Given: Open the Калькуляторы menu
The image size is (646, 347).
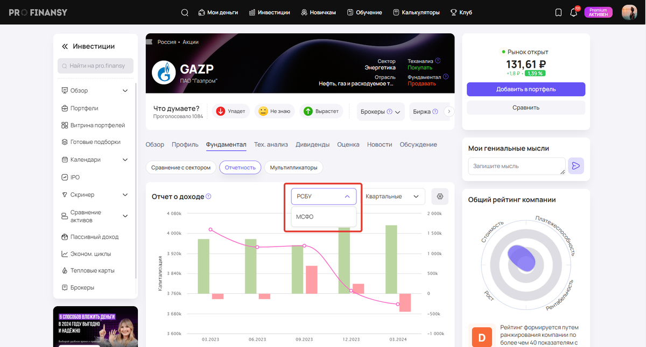Looking at the screenshot, I should (x=416, y=12).
